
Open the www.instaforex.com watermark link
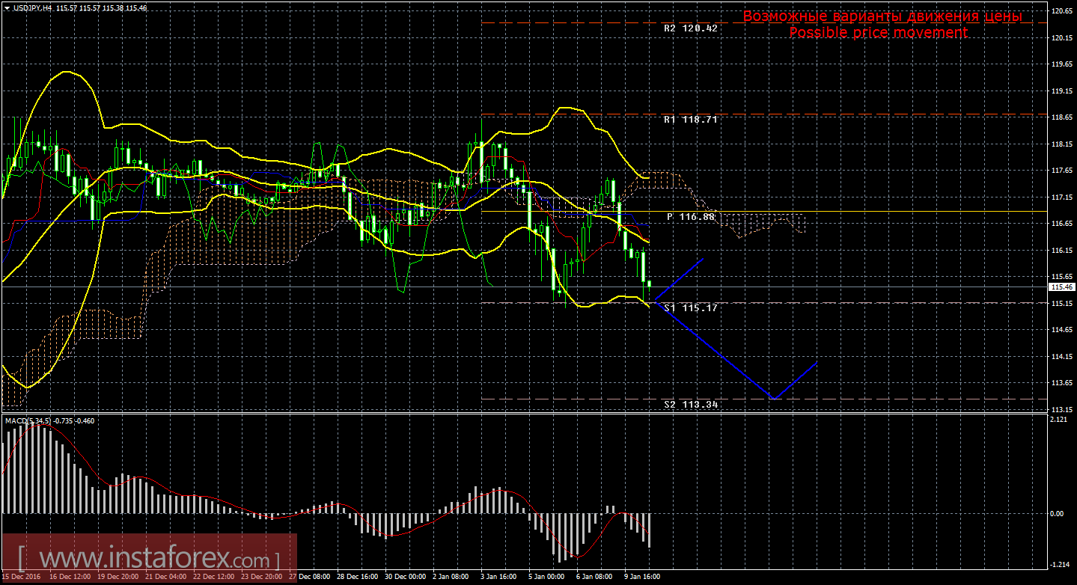(x=148, y=559)
